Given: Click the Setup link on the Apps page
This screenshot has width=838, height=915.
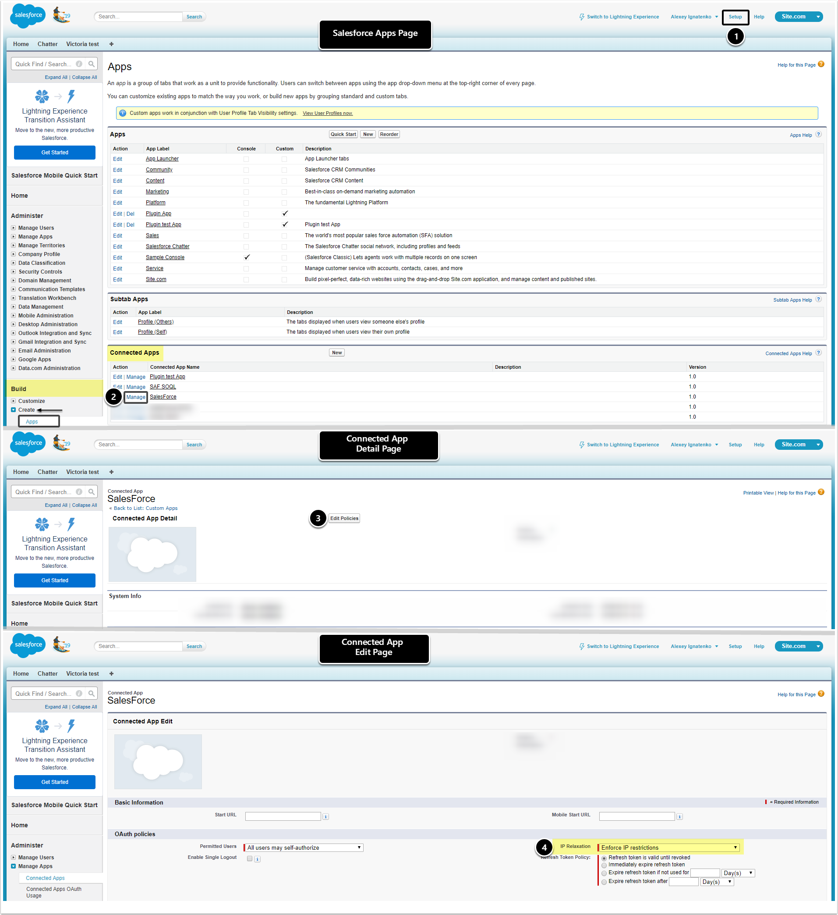Looking at the screenshot, I should 735,17.
